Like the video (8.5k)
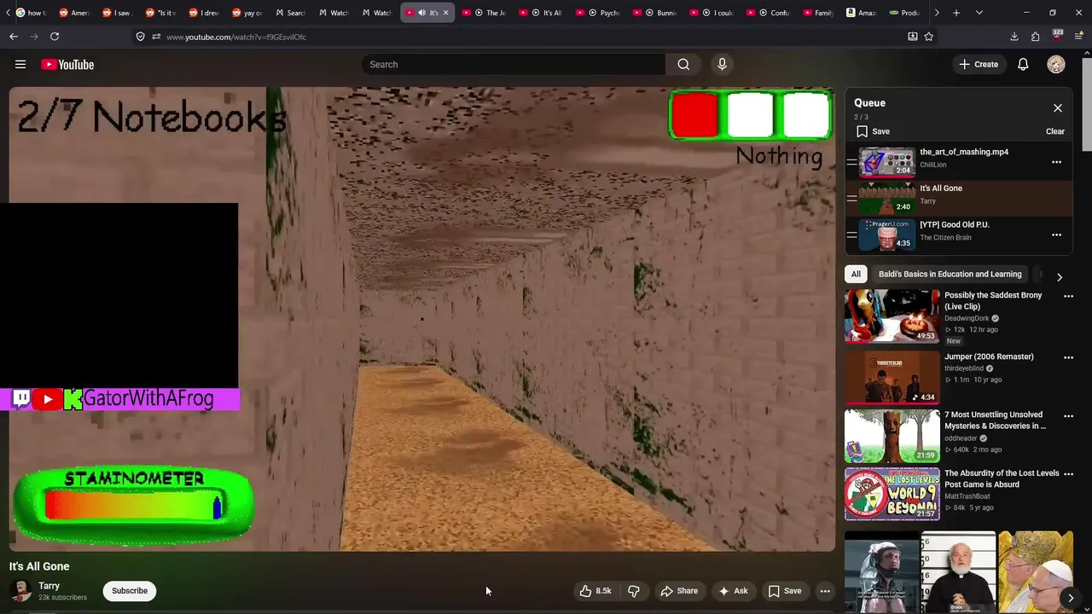Image resolution: width=1092 pixels, height=614 pixels. pos(596,591)
